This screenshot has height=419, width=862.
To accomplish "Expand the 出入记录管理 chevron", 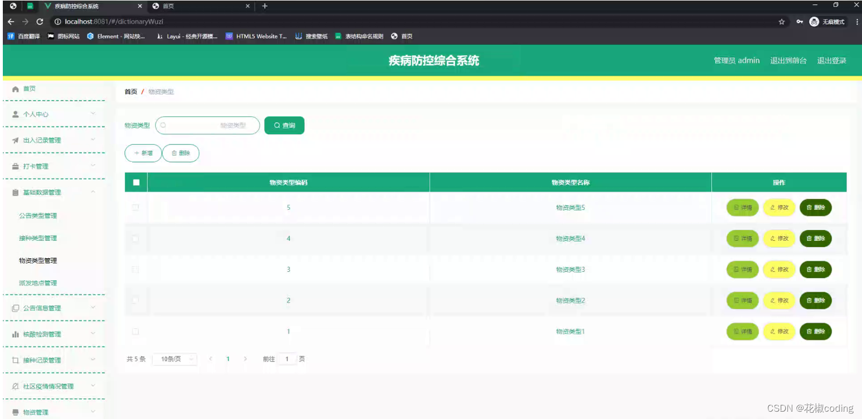I will (x=93, y=140).
